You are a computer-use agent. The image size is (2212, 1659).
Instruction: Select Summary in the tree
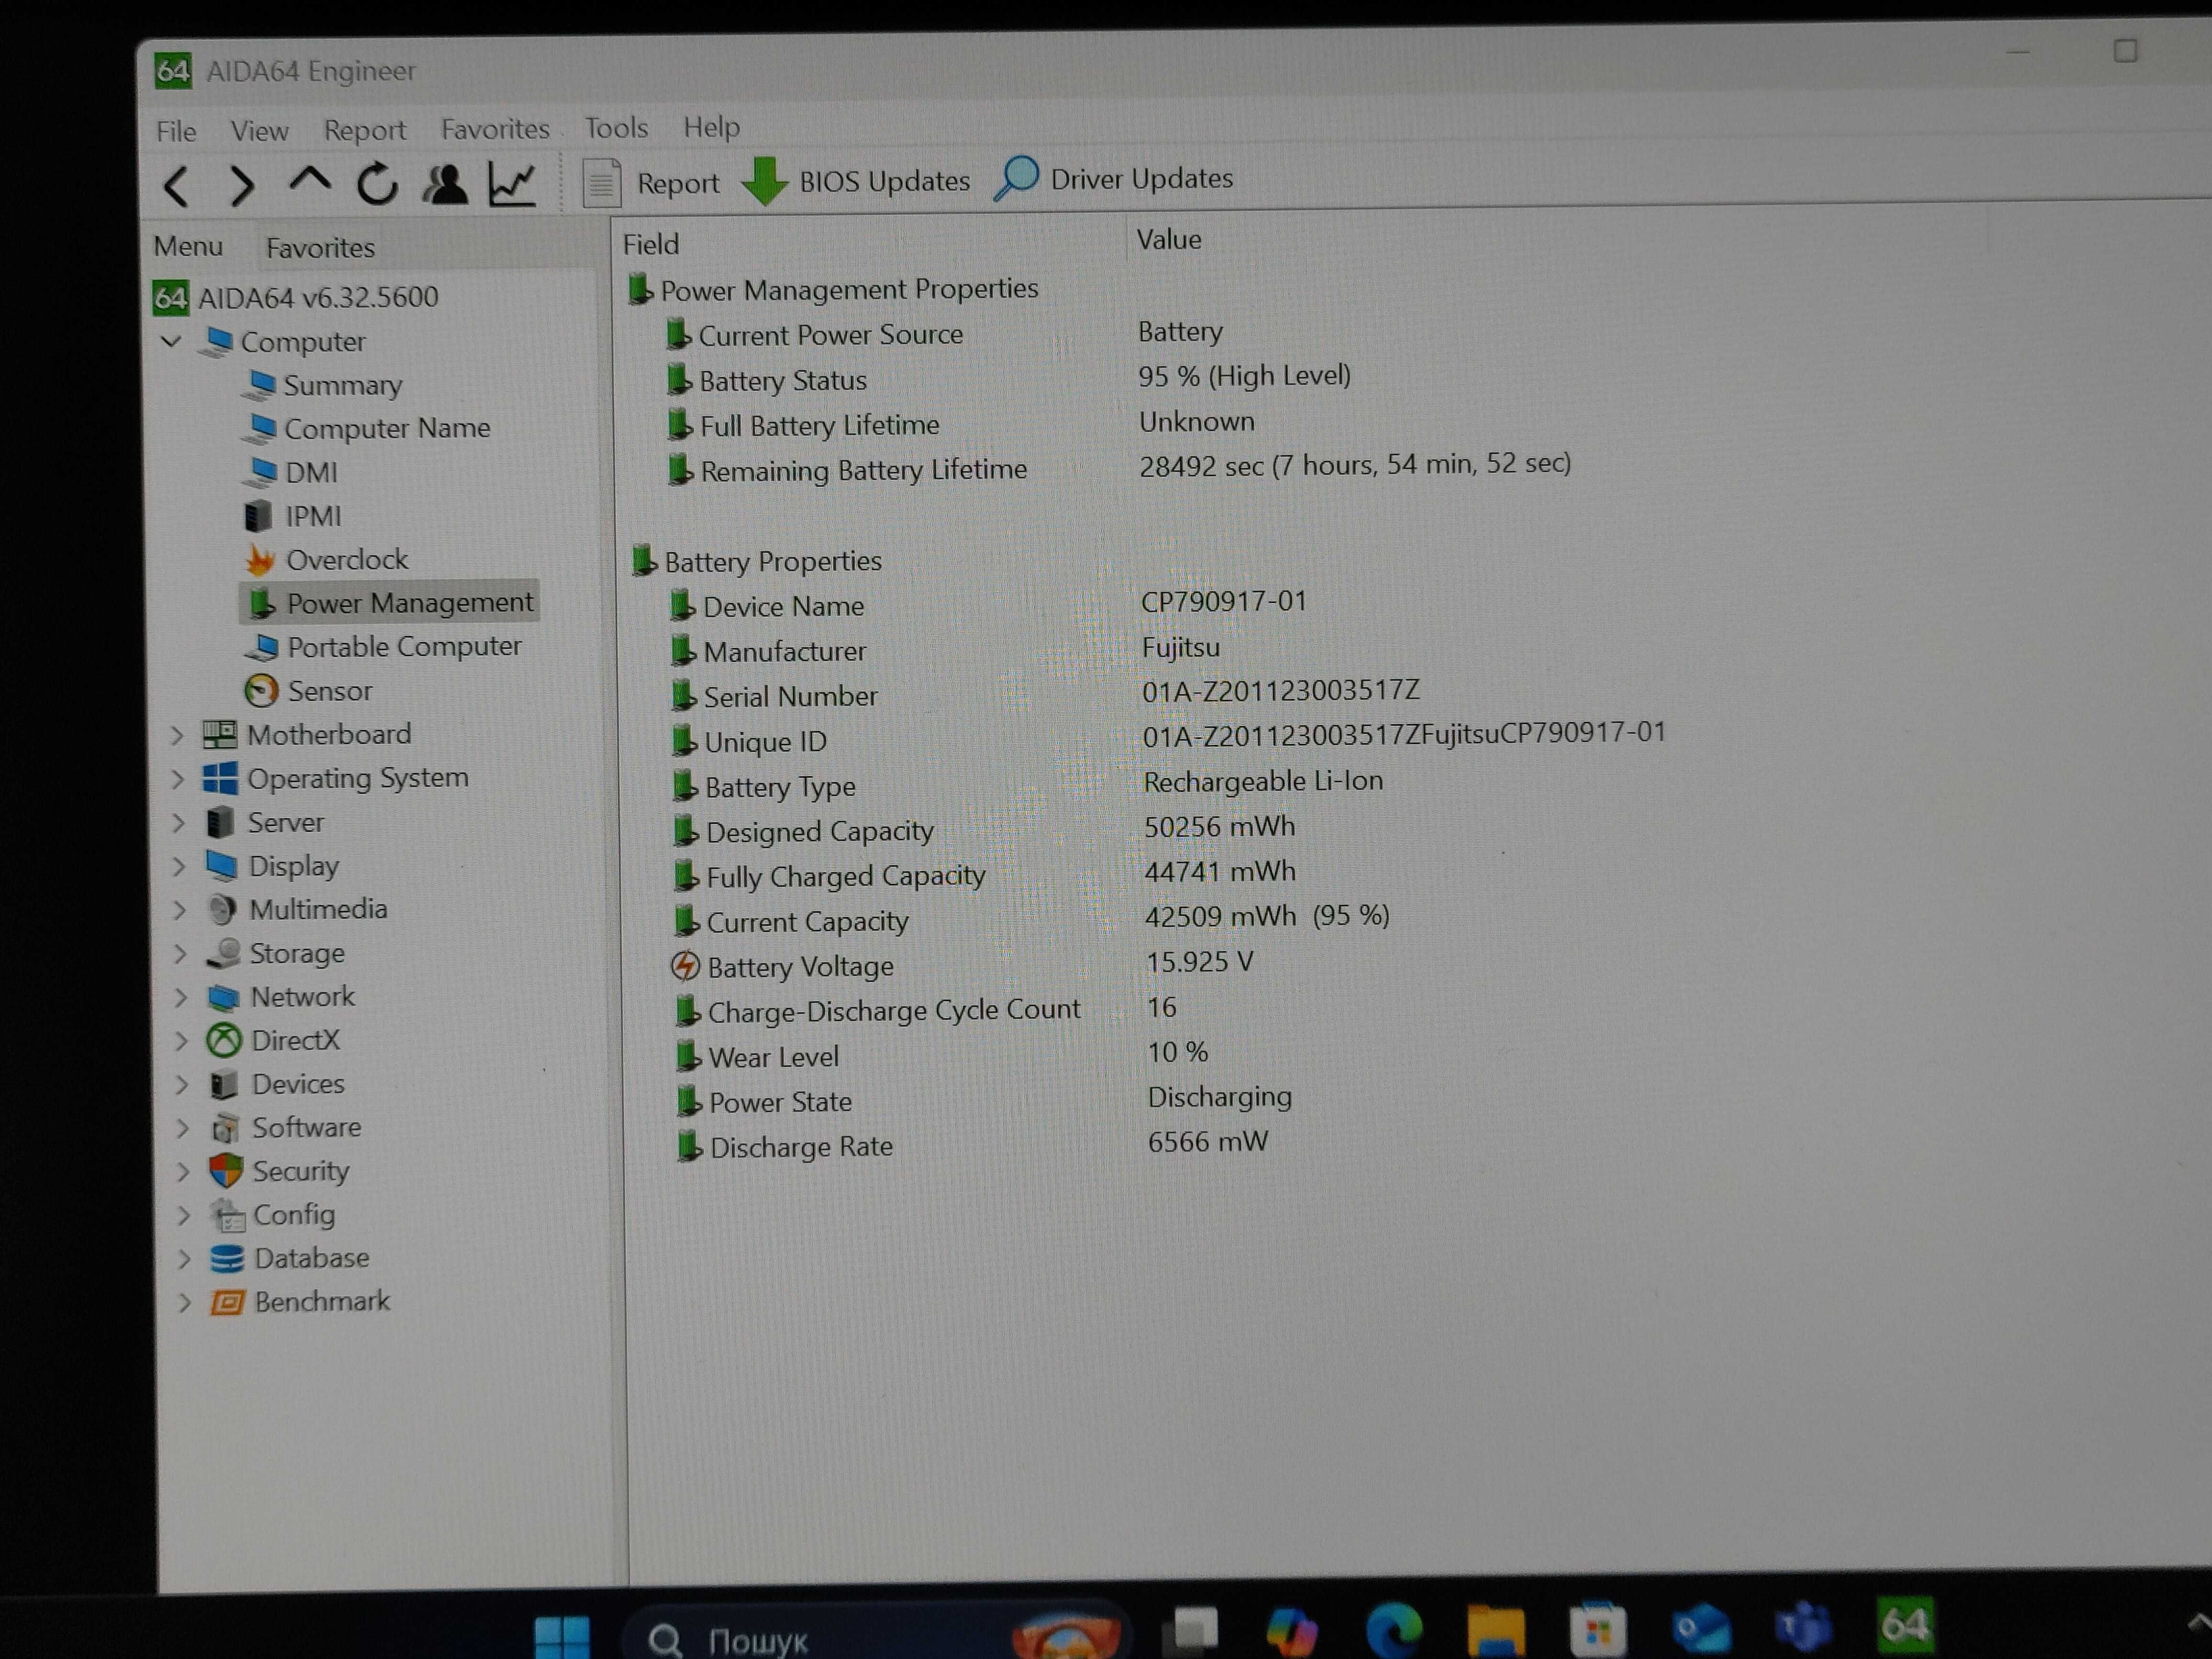323,385
